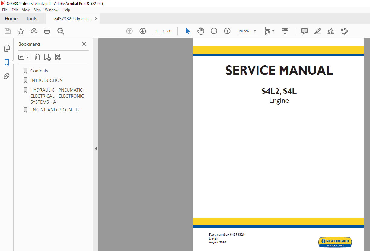This screenshot has height=251, width=370.
Task: Toggle the Bookmarks panel icon
Action: pos(7,62)
